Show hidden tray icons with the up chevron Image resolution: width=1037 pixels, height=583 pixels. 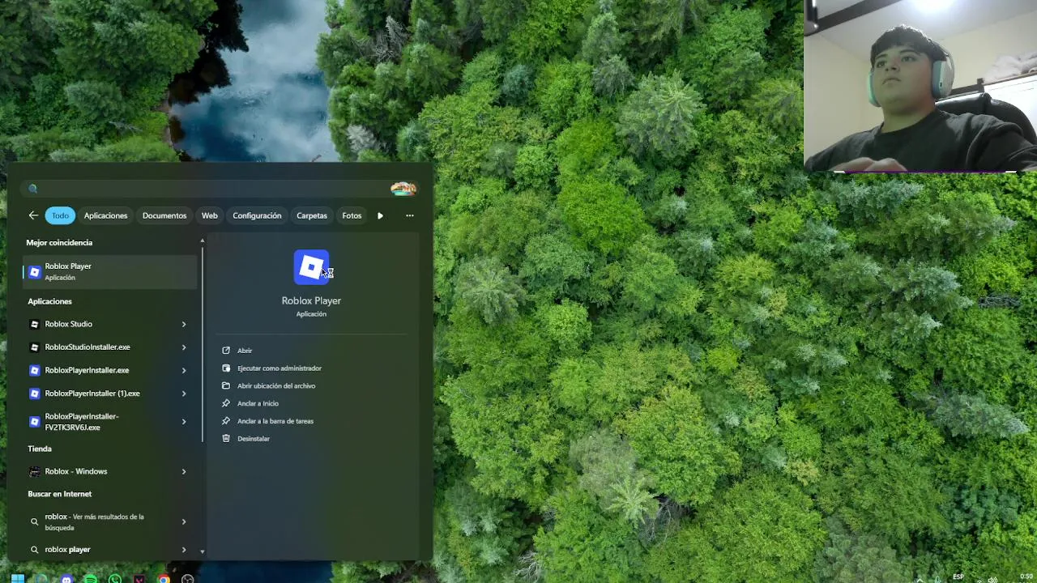[x=919, y=579]
